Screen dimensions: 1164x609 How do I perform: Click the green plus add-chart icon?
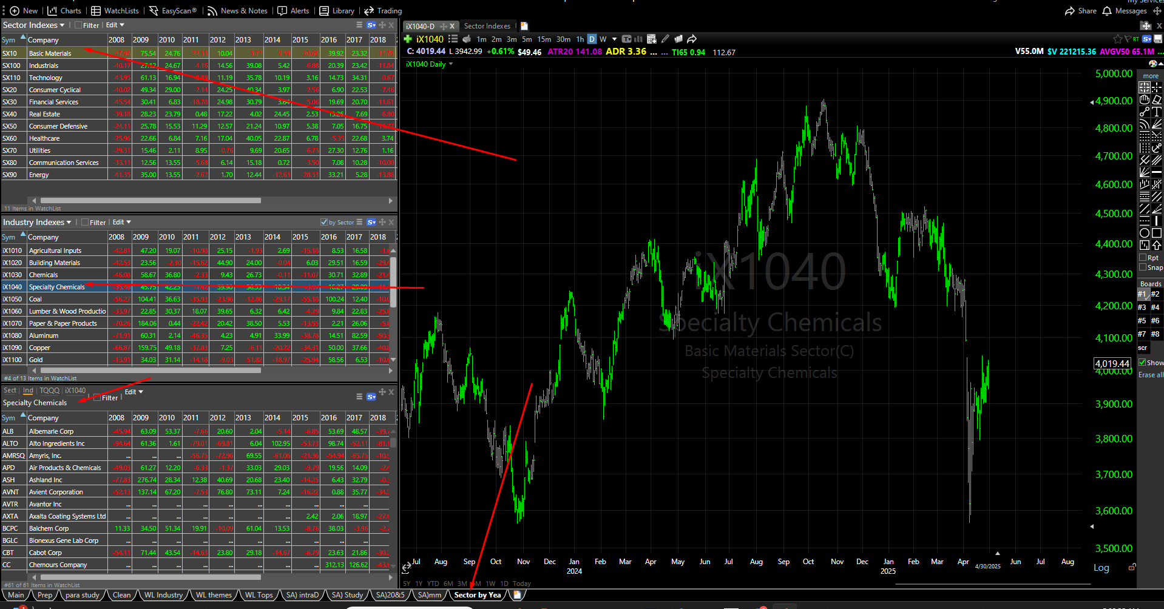[x=408, y=39]
